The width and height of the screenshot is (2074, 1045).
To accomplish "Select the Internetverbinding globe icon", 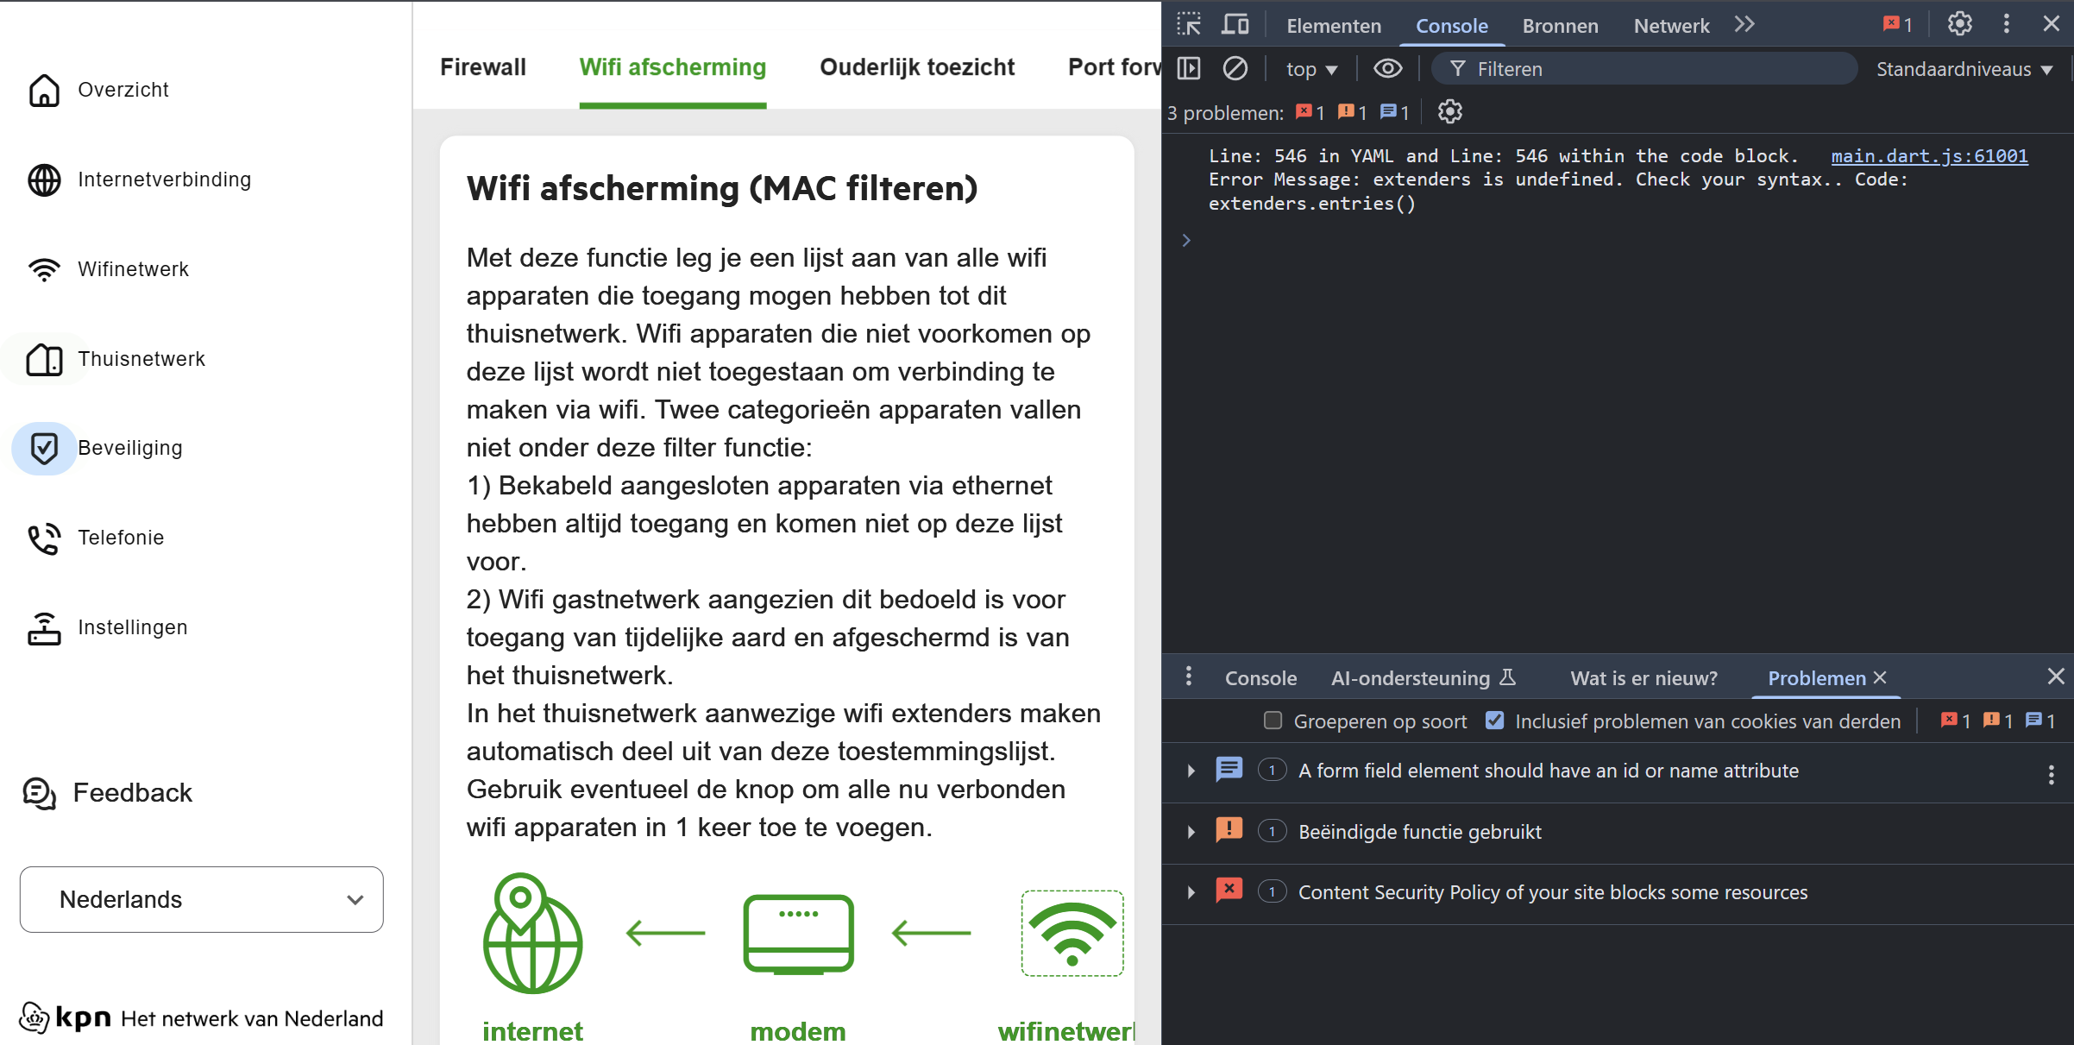I will (x=44, y=179).
